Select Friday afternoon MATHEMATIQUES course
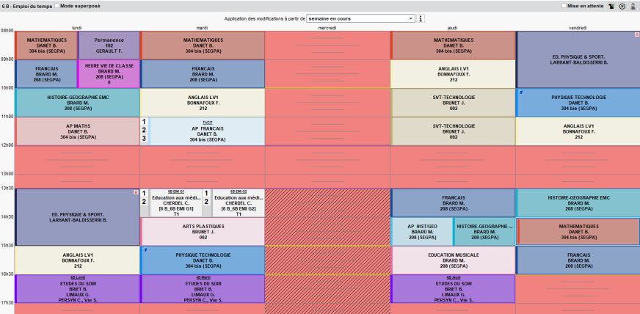The image size is (640, 314). [578, 232]
